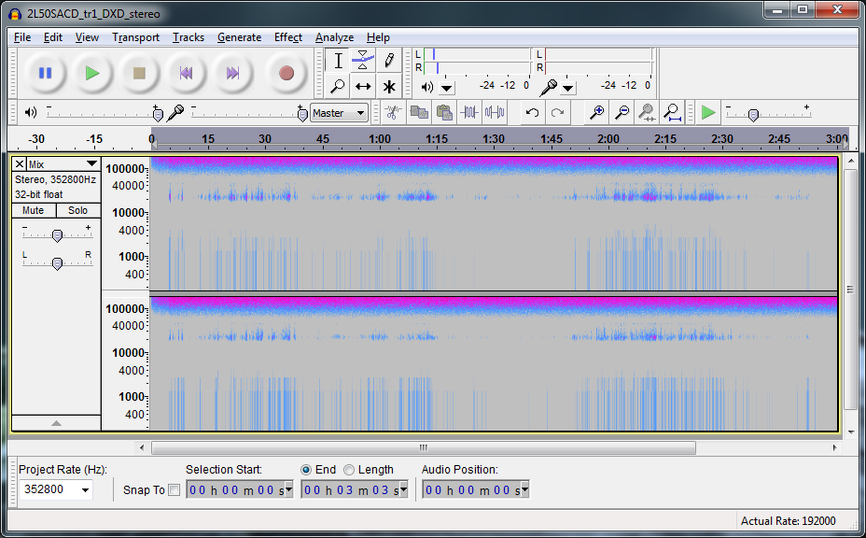Open the File menu
The height and width of the screenshot is (538, 866).
(22, 37)
